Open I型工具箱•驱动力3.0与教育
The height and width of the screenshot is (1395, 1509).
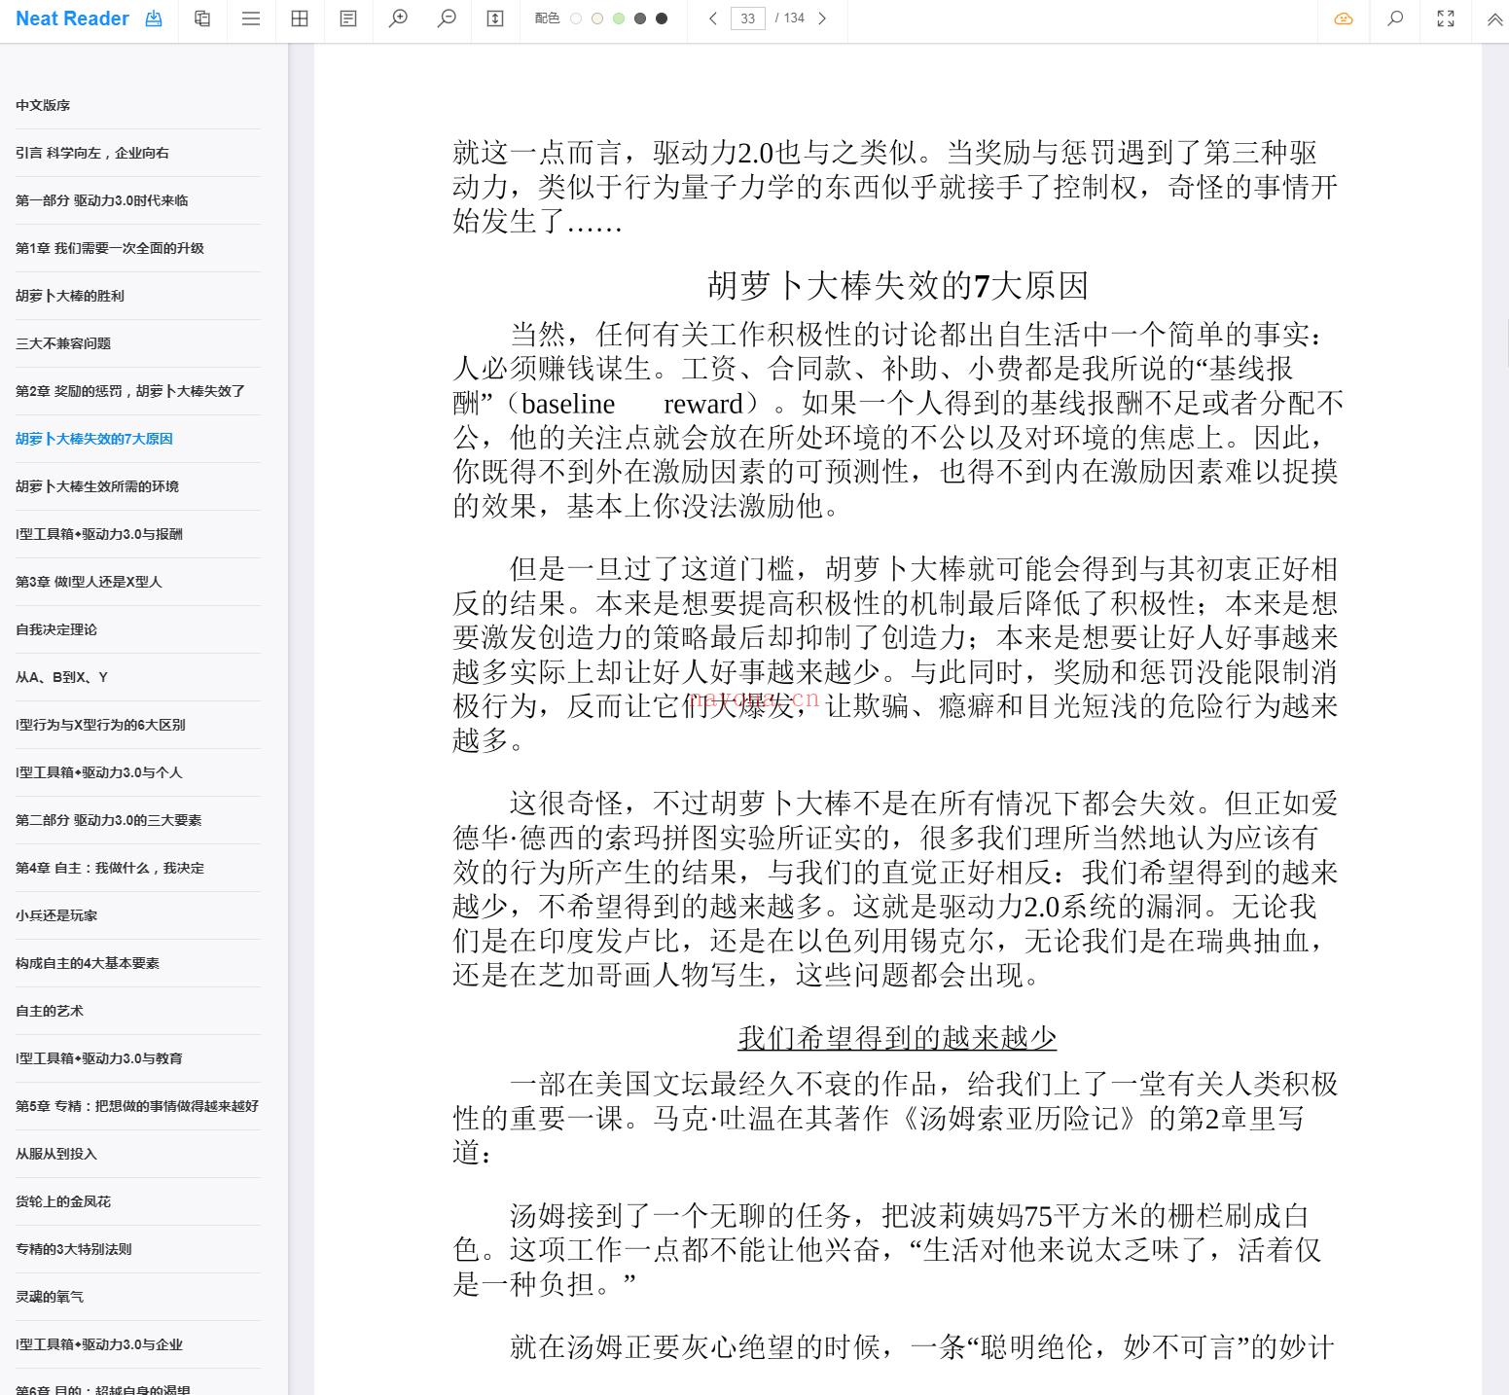(99, 1058)
